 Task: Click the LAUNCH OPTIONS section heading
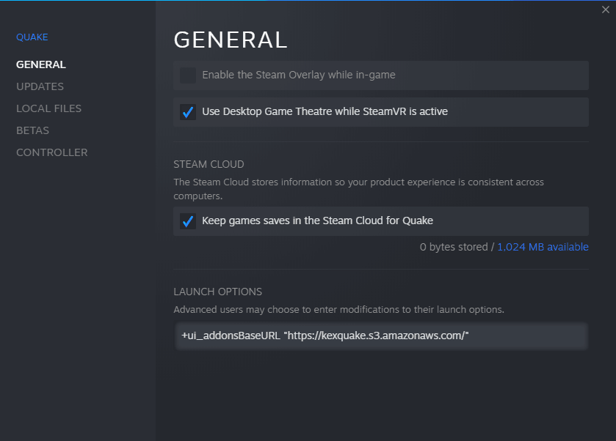click(217, 292)
